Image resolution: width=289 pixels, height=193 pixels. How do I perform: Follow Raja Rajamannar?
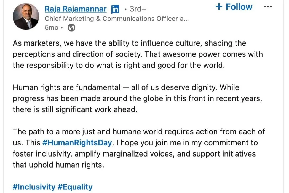click(x=234, y=7)
